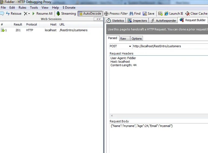Select the Request Builder tab
Viewport: 208px width, 153px height.
pyautogui.click(x=193, y=20)
